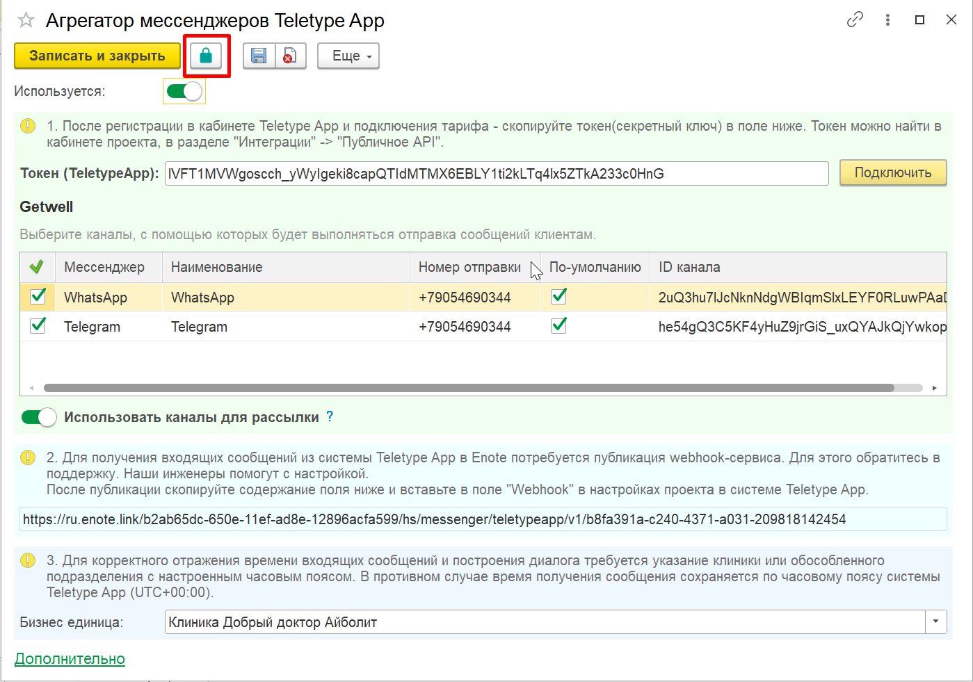Uncheck the Telegram row selection checkbox
The height and width of the screenshot is (682, 973).
38,326
